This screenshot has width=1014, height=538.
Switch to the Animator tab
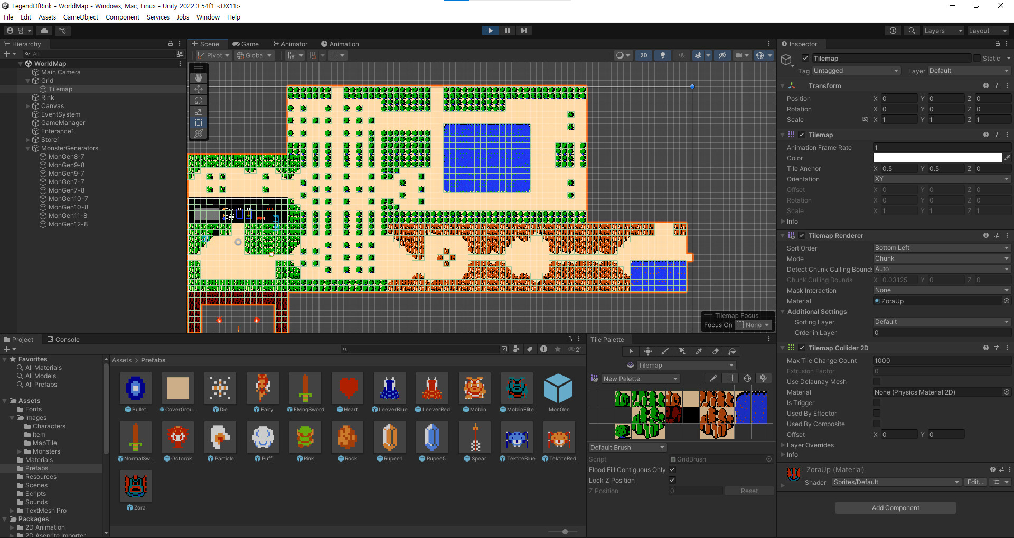click(290, 44)
